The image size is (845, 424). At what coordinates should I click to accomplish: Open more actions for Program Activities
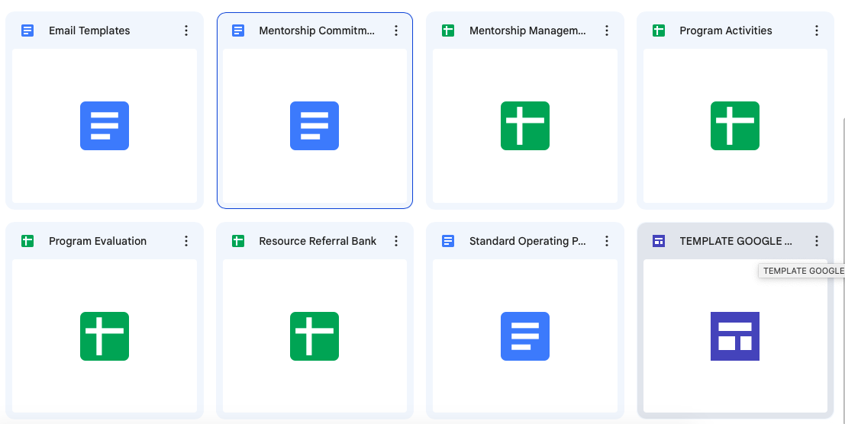click(x=817, y=31)
